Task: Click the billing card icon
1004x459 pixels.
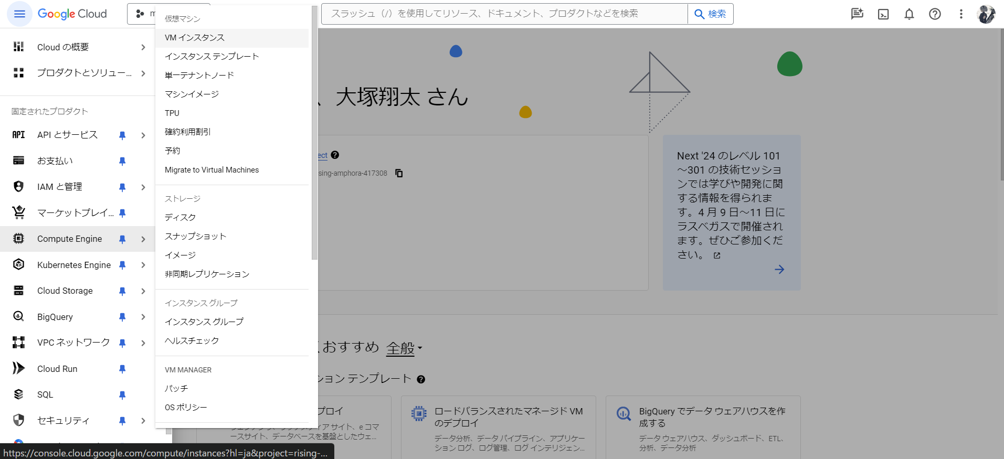Action: 18,161
